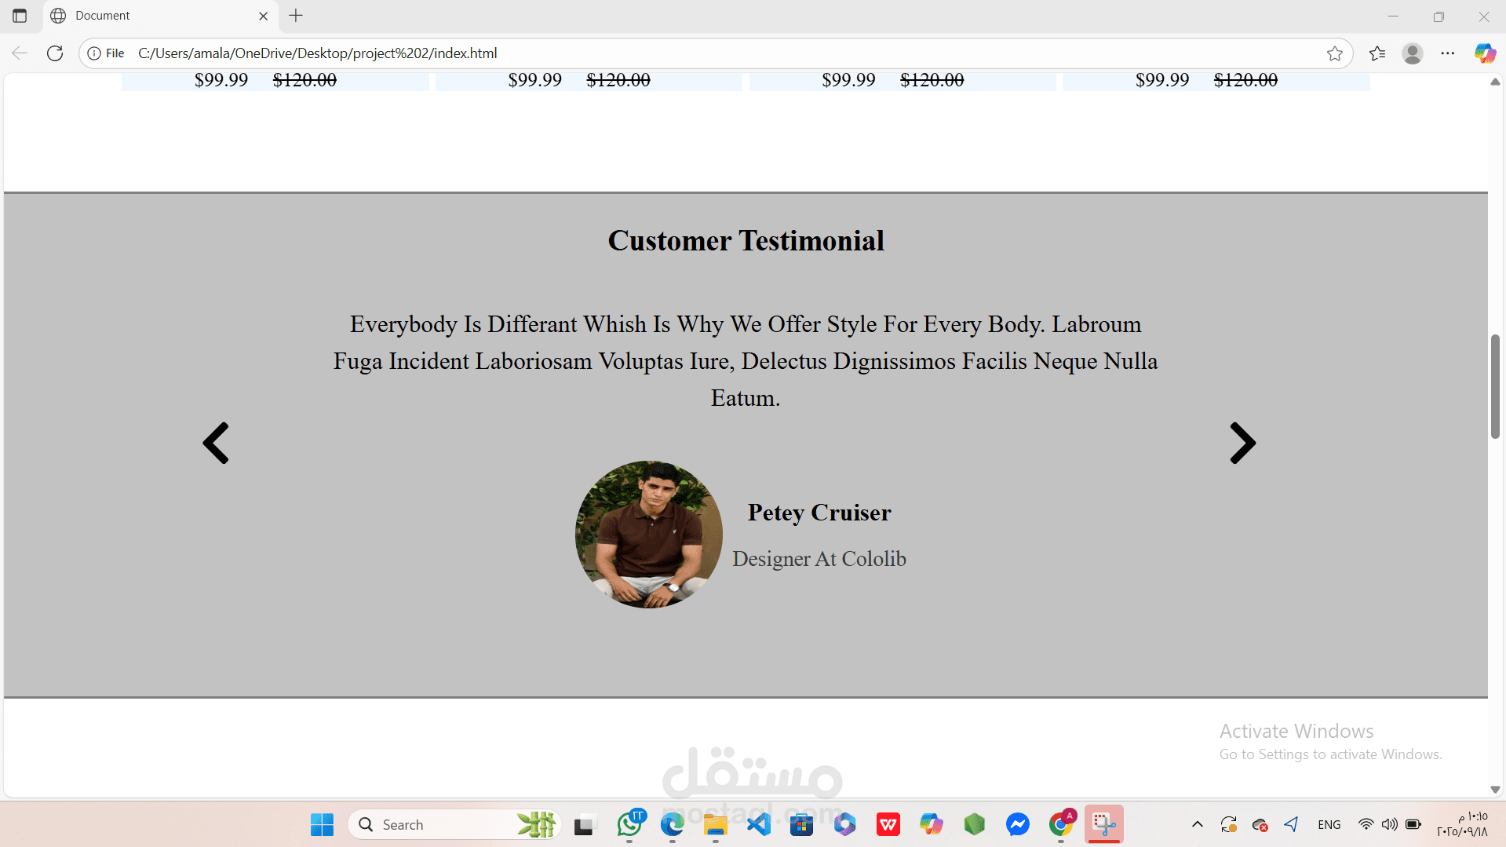Image resolution: width=1506 pixels, height=847 pixels.
Task: Open Snipping Tool from the taskbar
Action: point(1104,825)
